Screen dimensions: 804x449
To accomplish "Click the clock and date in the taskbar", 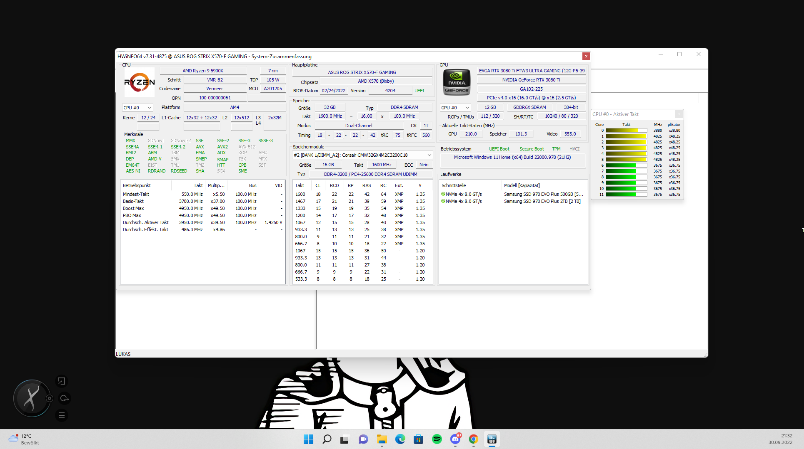I will click(780, 439).
